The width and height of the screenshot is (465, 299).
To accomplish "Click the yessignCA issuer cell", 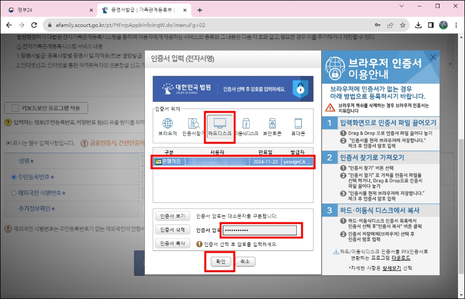I will click(x=297, y=161).
